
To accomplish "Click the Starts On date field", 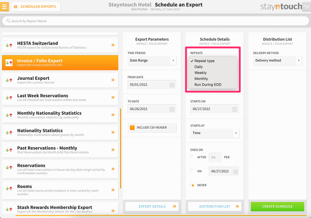I will 215,109.
